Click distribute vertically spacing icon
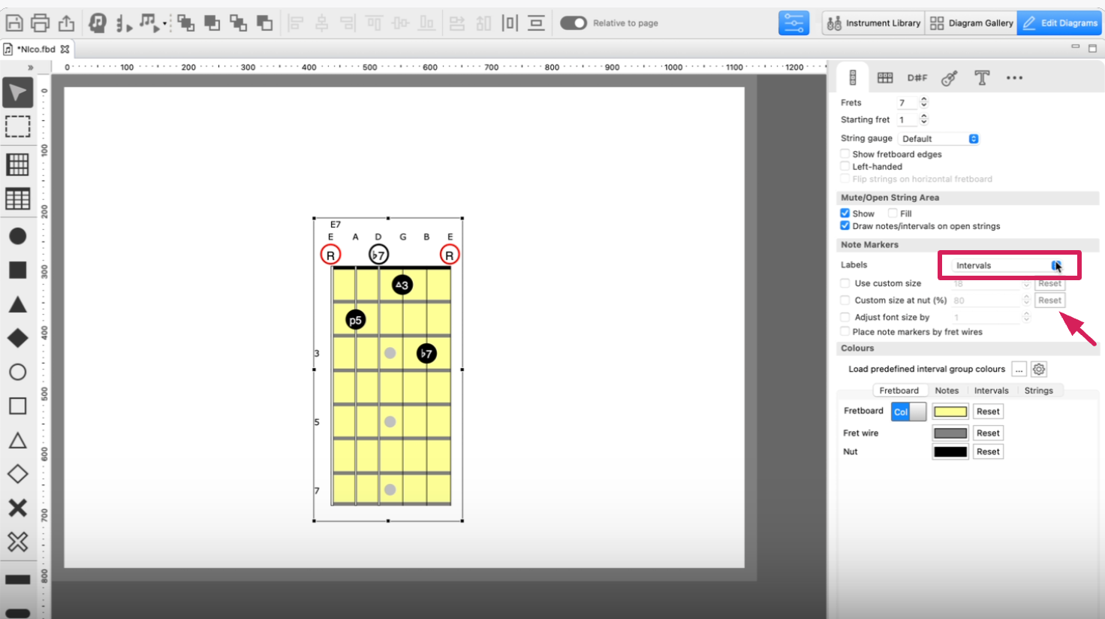Image resolution: width=1105 pixels, height=619 pixels. point(536,23)
